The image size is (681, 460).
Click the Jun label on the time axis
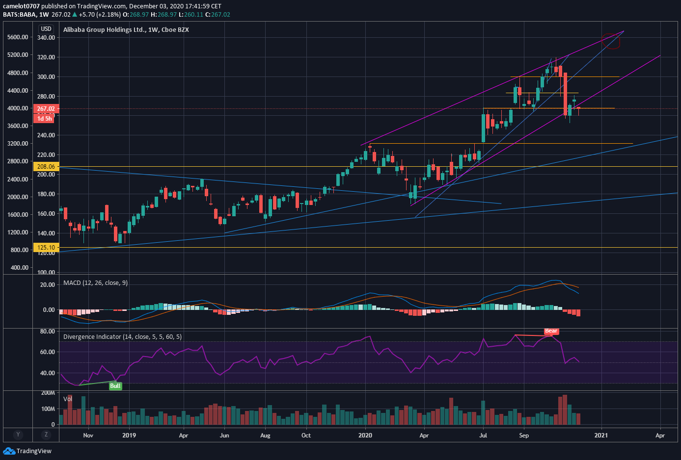(224, 435)
